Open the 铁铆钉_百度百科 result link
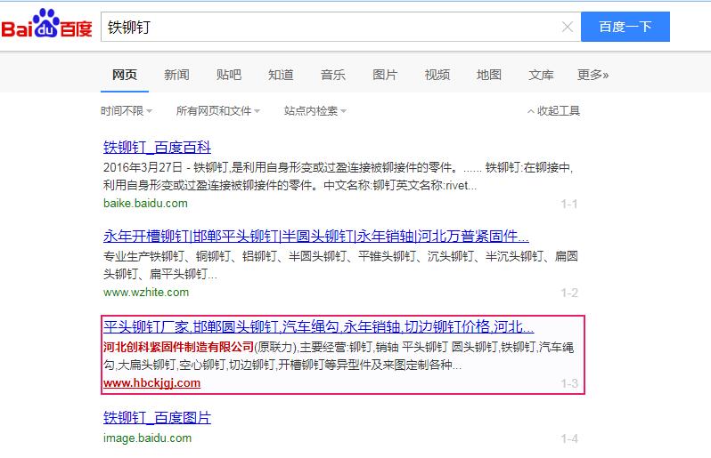Screen dimensions: 711x458 click(x=157, y=148)
